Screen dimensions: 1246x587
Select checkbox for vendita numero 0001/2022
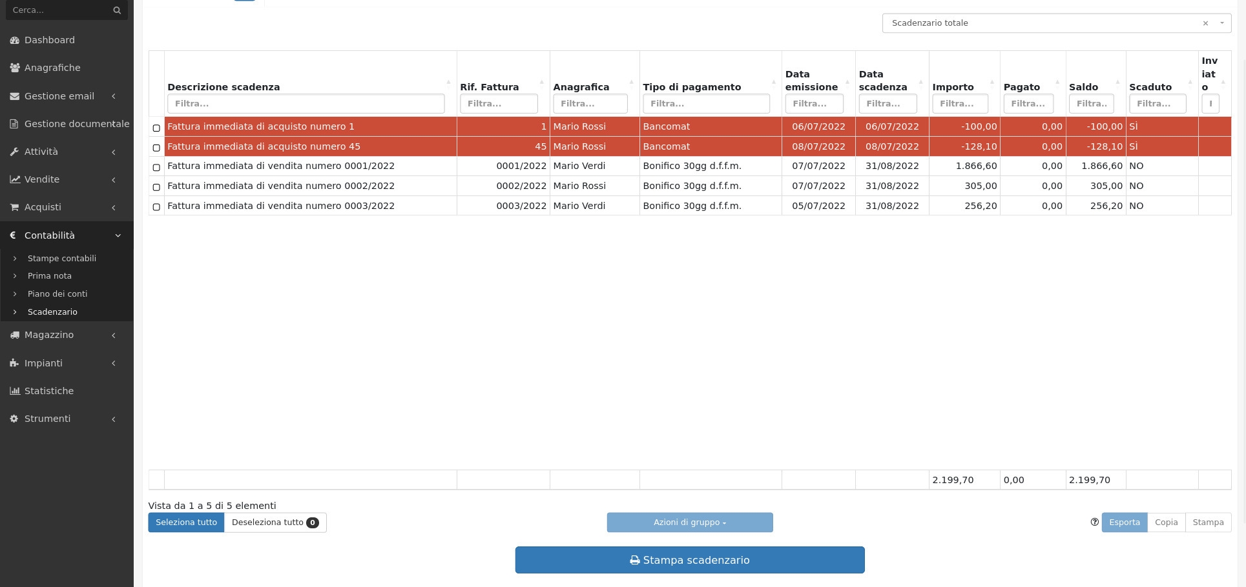(156, 167)
